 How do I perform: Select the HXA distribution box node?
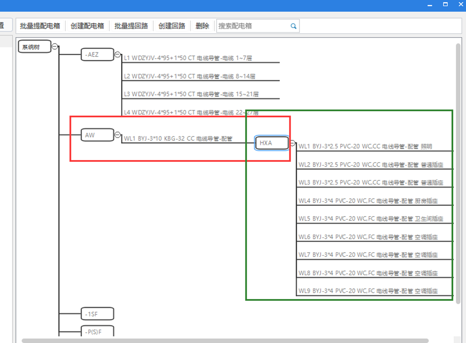(x=272, y=143)
